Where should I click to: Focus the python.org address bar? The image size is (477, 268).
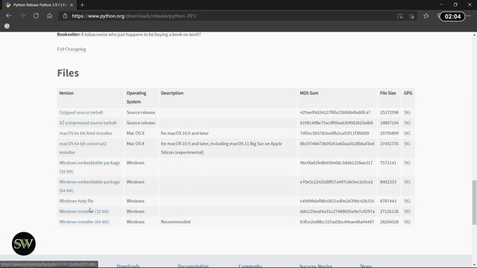tap(225, 16)
